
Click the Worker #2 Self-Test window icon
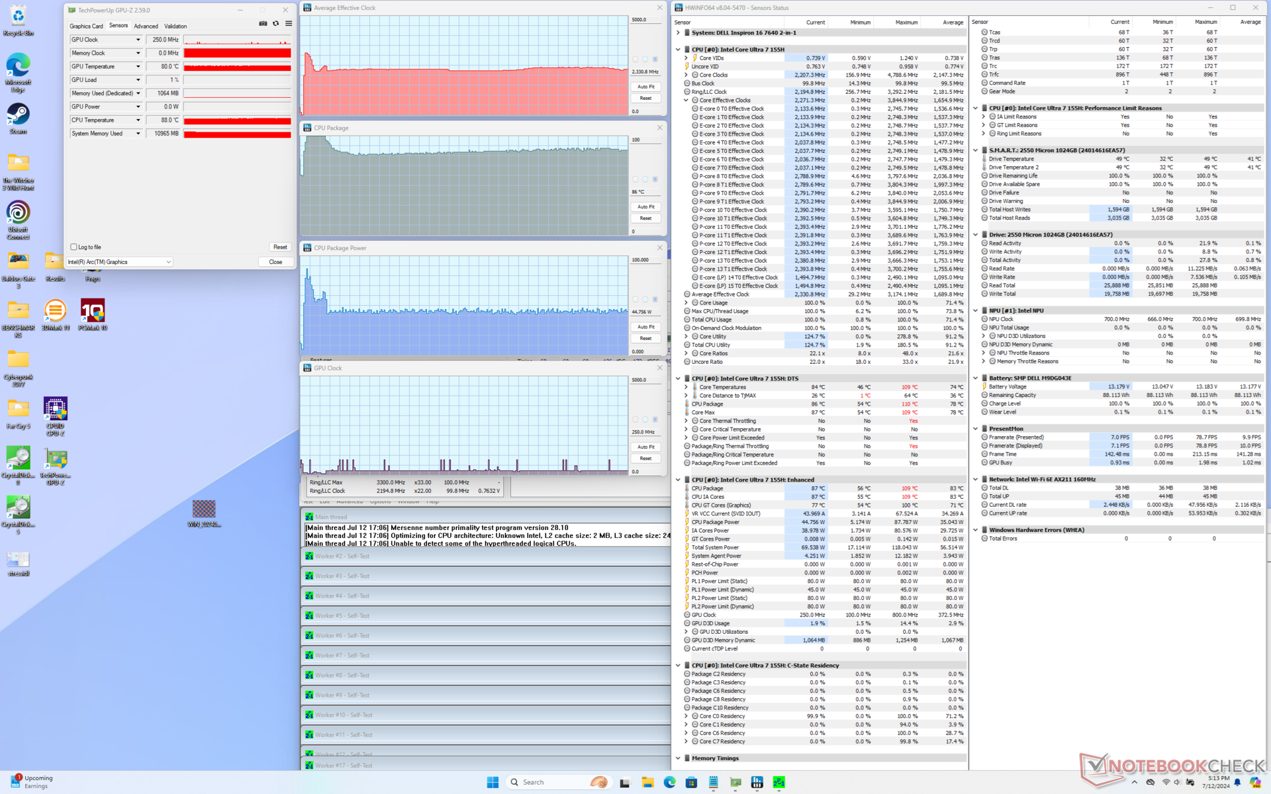tap(309, 556)
